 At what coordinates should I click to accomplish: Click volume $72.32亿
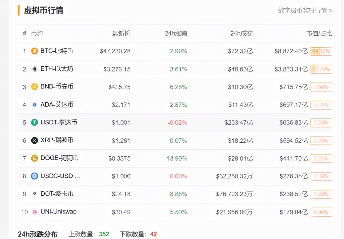coord(240,51)
